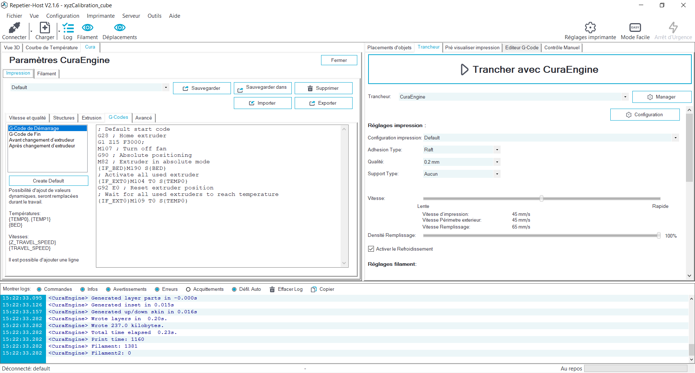Screen dimensions: 695x373
Task: Toggle the Log list icon
Action: point(68,28)
